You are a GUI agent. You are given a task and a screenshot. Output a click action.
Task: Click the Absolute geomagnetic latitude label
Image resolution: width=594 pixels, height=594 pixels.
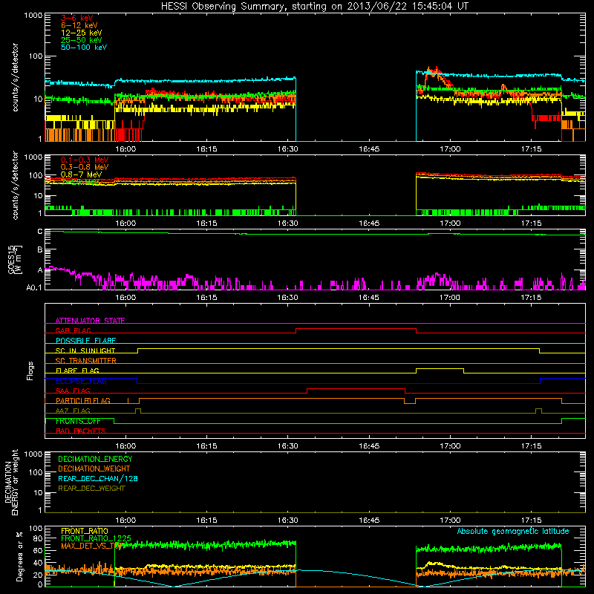click(513, 531)
